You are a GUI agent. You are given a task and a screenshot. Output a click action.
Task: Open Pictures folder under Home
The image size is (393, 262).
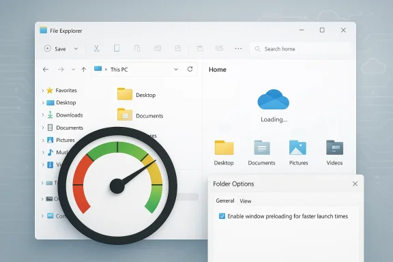pos(298,153)
